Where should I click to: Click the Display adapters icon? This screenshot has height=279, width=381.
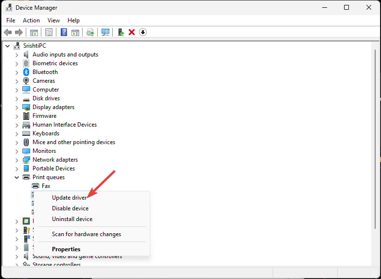tap(26, 107)
